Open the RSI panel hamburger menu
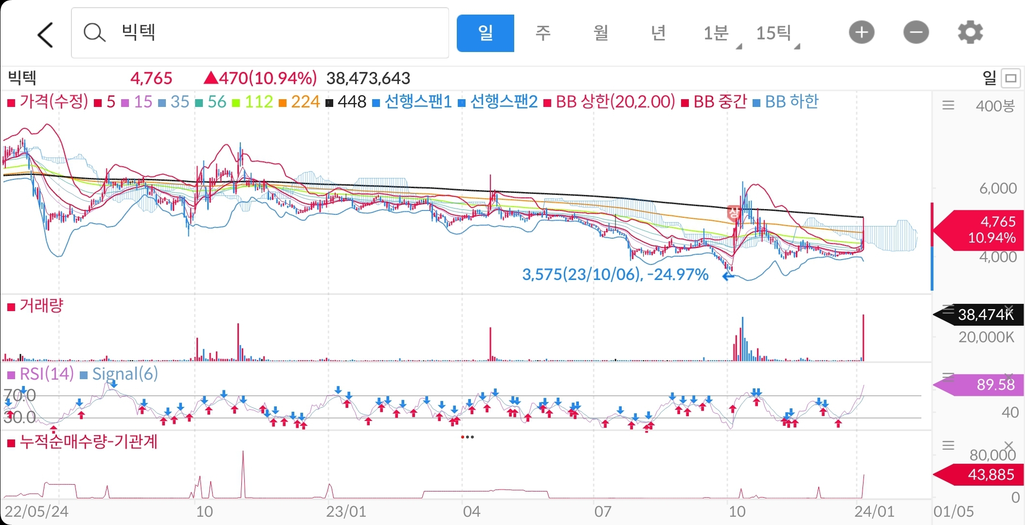This screenshot has height=525, width=1025. tap(948, 377)
